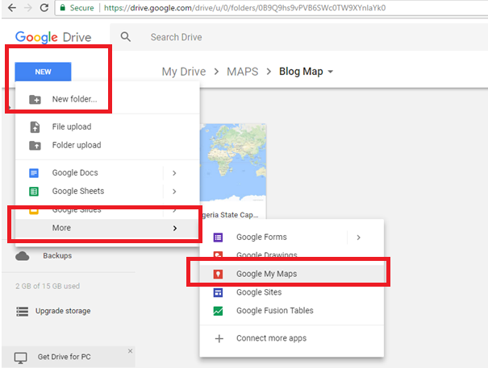Screen dimensions: 488x368
Task: Select Google Sites entry
Action: click(x=292, y=292)
